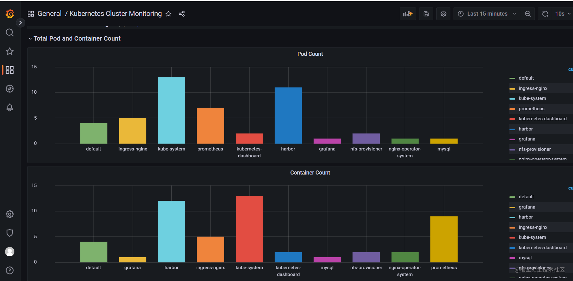Toggle nfs-provisioner in Pod Count legend

tap(535, 149)
